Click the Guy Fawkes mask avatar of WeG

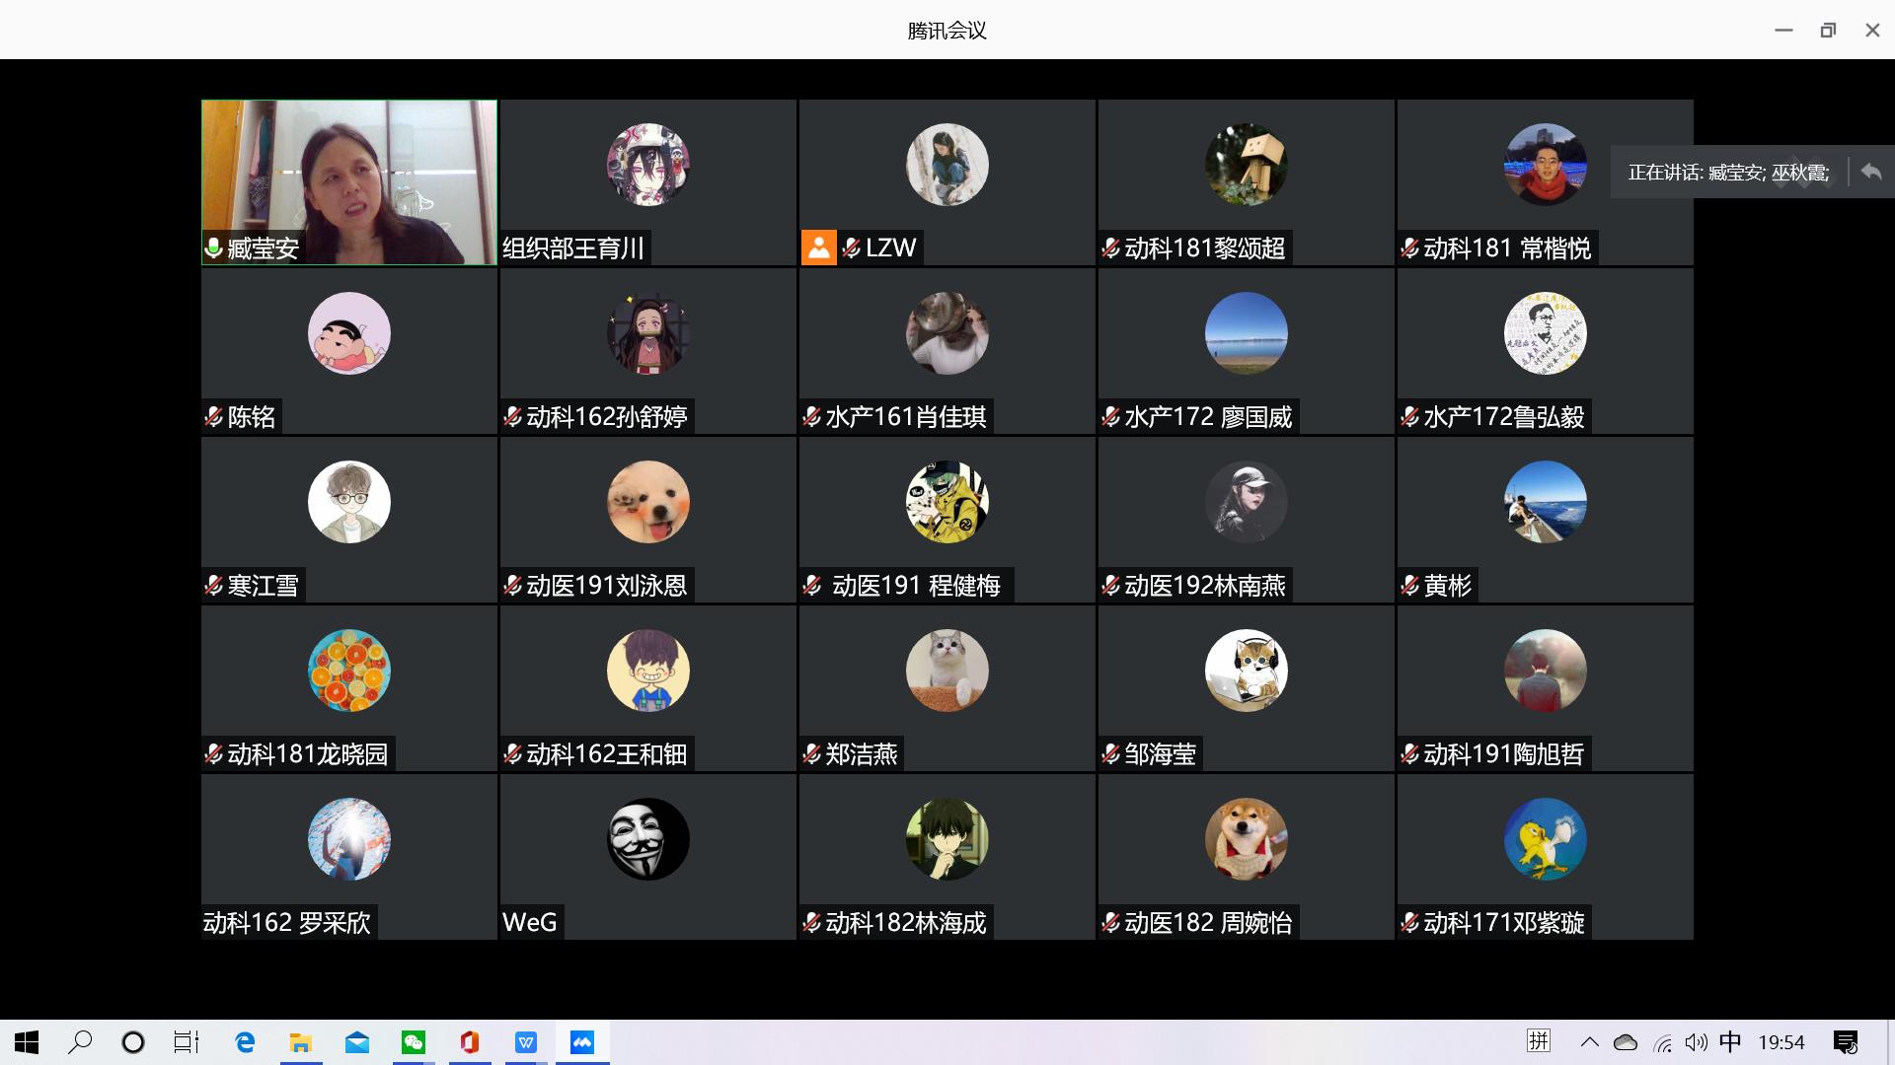[647, 839]
